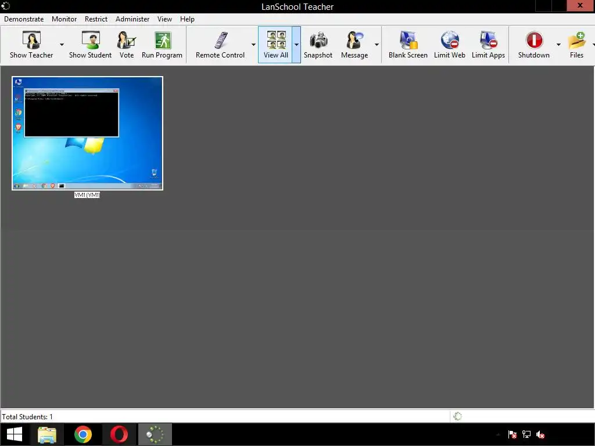Viewport: 595px width, 446px height.
Task: Open the Help menu
Action: coord(187,19)
